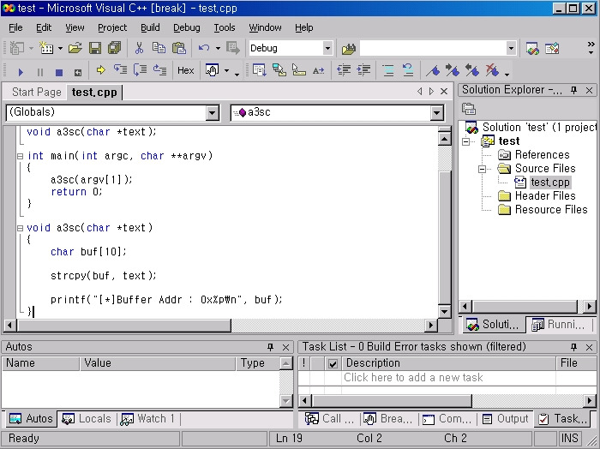Screen dimensions: 600x449
Task: Open the Breakpoints icon dropdown arrow
Action: [x=226, y=71]
